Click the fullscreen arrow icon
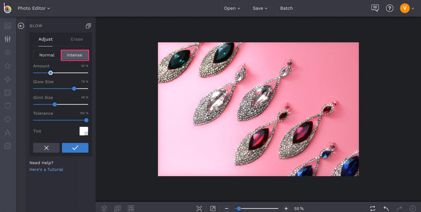This screenshot has height=212, width=421. pos(213,208)
